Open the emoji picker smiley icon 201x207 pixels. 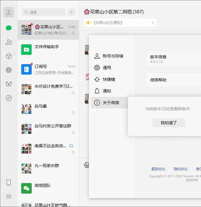(x=87, y=165)
